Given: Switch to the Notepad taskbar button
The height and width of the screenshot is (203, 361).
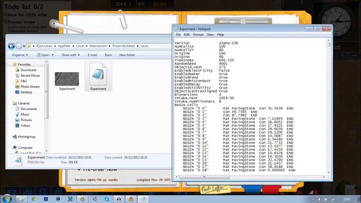Looking at the screenshot, I should point(143,199).
